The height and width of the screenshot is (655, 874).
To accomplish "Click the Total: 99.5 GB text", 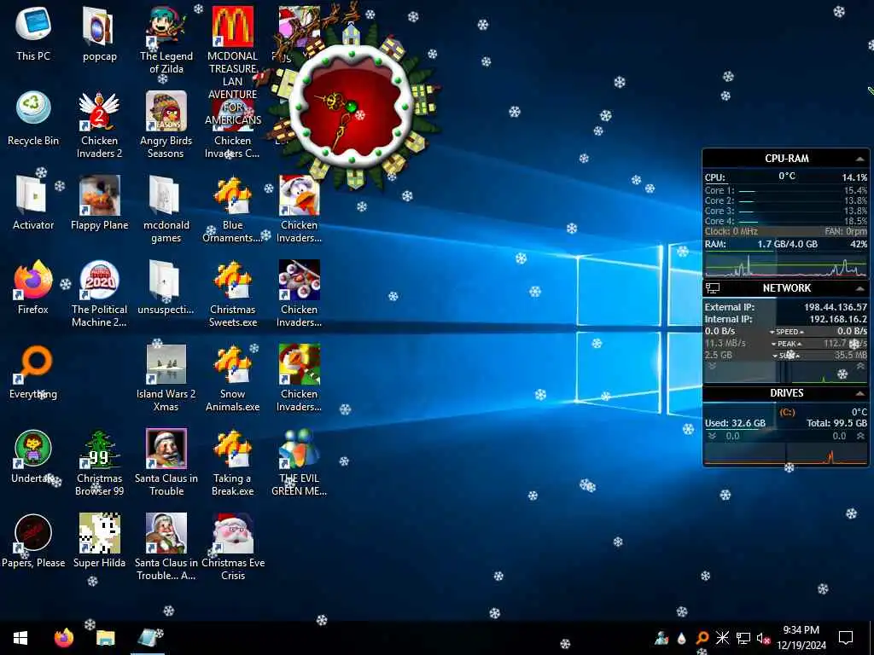I will (836, 423).
